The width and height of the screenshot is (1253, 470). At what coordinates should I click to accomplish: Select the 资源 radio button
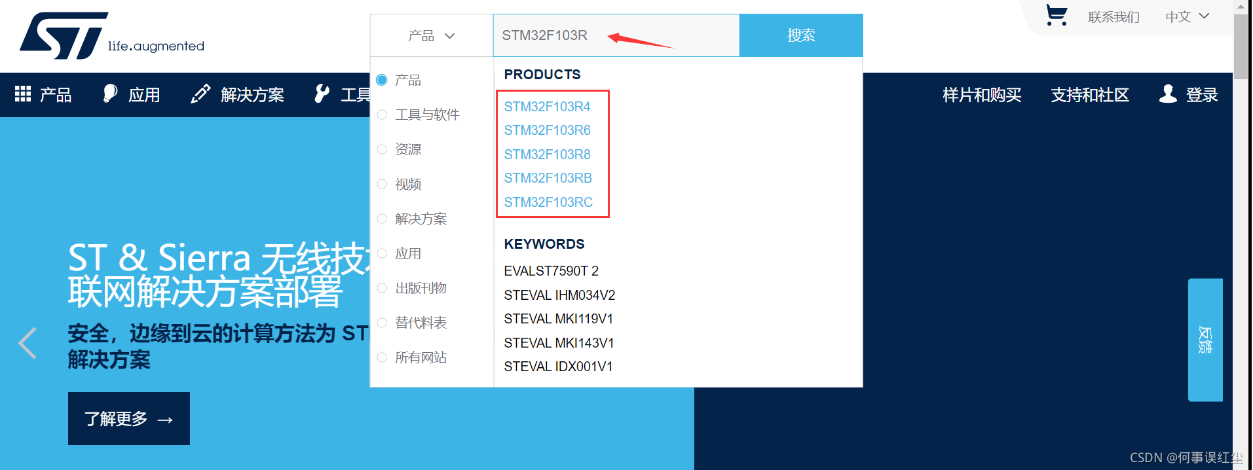(x=382, y=149)
